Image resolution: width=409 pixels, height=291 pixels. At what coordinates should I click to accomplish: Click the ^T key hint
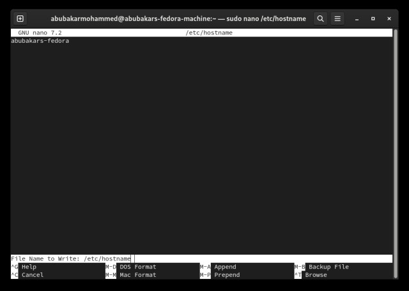coord(298,275)
